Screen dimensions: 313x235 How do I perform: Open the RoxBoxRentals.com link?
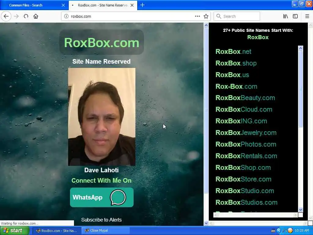246,156
